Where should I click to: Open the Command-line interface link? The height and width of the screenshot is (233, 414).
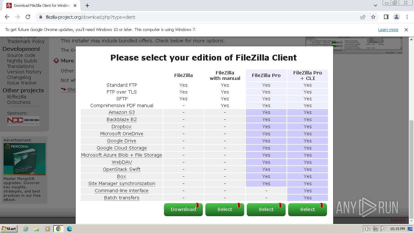(x=122, y=191)
